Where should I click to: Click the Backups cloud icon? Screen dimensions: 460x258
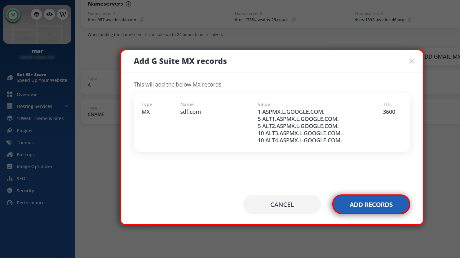pyautogui.click(x=10, y=155)
